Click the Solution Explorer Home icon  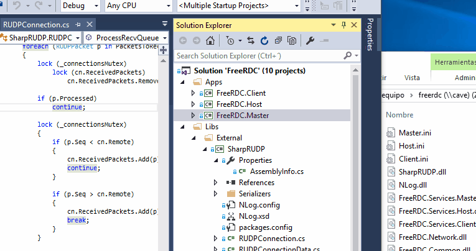click(210, 40)
